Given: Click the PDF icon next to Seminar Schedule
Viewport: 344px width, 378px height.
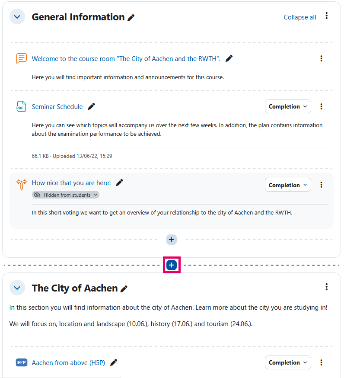Looking at the screenshot, I should pyautogui.click(x=20, y=106).
